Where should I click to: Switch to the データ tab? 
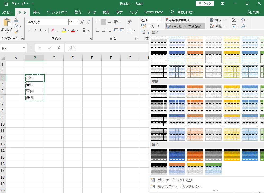click(x=92, y=12)
